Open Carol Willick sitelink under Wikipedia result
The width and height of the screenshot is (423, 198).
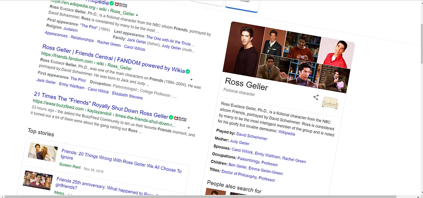pyautogui.click(x=134, y=48)
